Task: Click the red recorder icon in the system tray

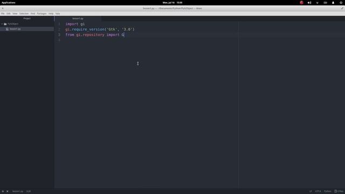Action: (x=301, y=3)
